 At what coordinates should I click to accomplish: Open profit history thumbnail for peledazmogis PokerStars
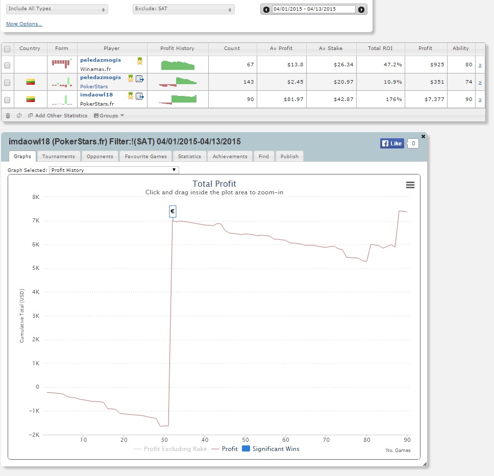click(178, 82)
